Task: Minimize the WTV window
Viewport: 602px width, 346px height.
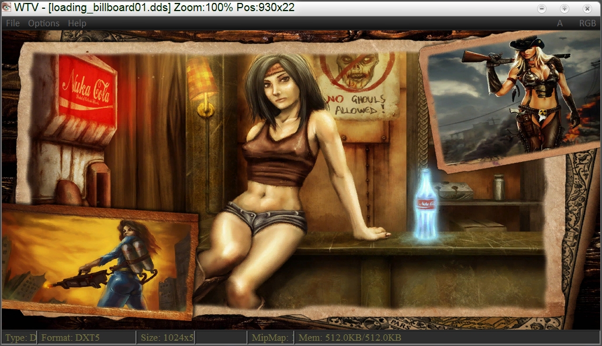Action: (x=542, y=8)
